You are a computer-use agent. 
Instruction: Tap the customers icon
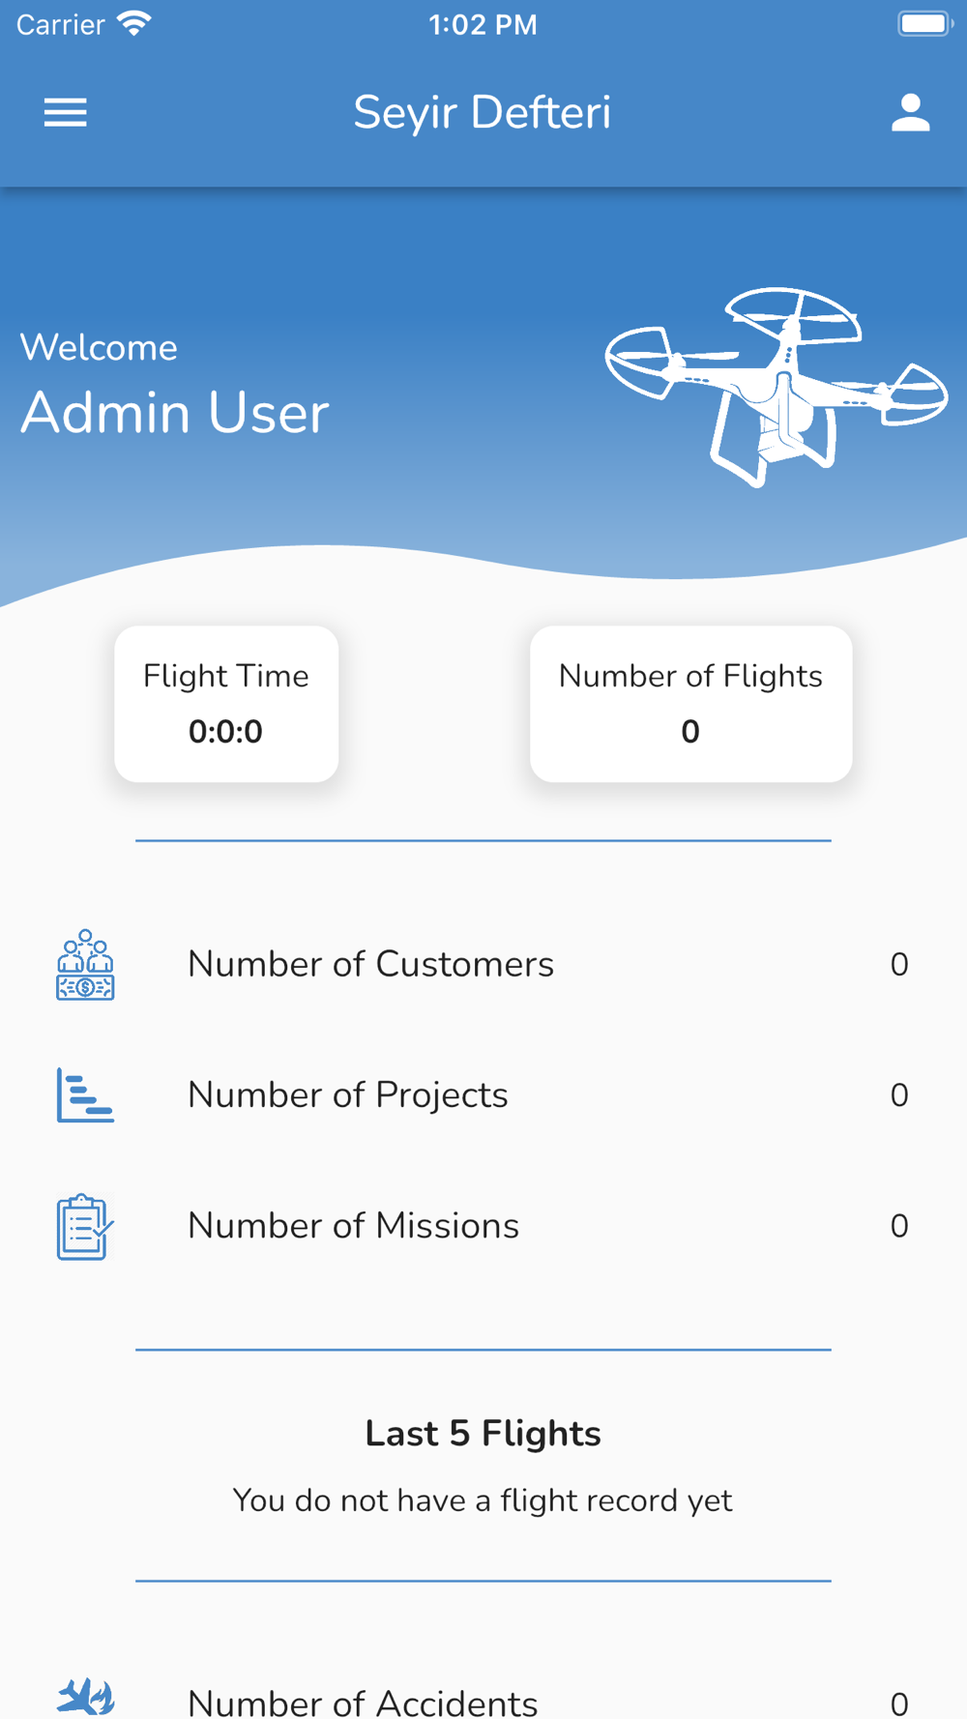click(x=85, y=965)
